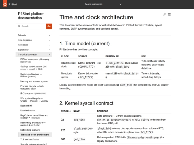
Task: Select Explanation in the sidebar
Action: [x=23, y=50]
